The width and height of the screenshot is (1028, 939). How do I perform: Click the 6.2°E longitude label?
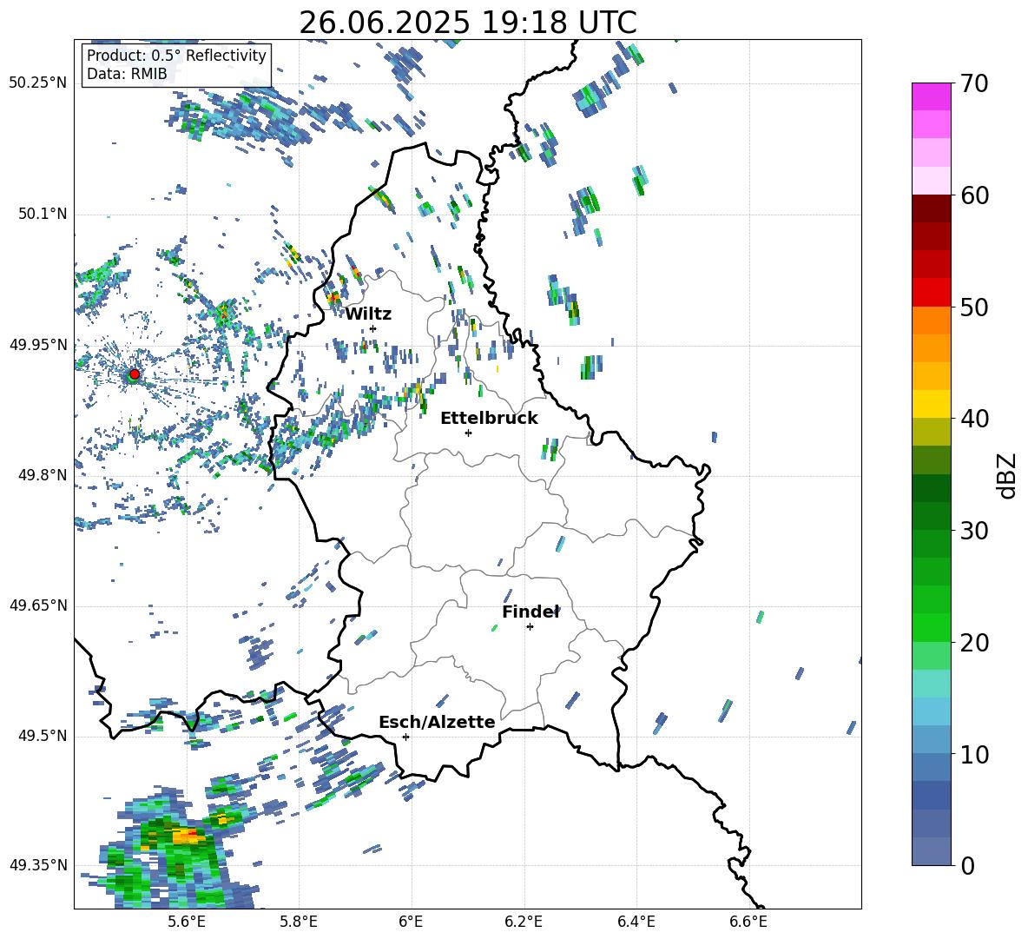[524, 922]
